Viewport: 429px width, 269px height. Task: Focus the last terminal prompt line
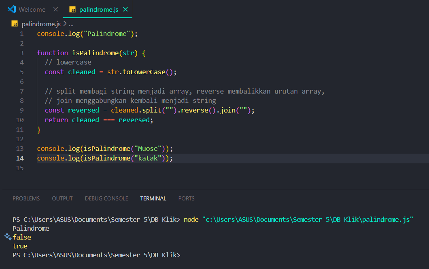click(96, 255)
